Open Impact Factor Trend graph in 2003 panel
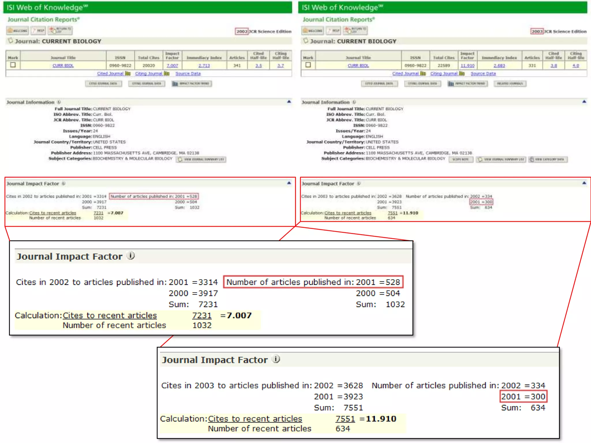 (x=467, y=84)
